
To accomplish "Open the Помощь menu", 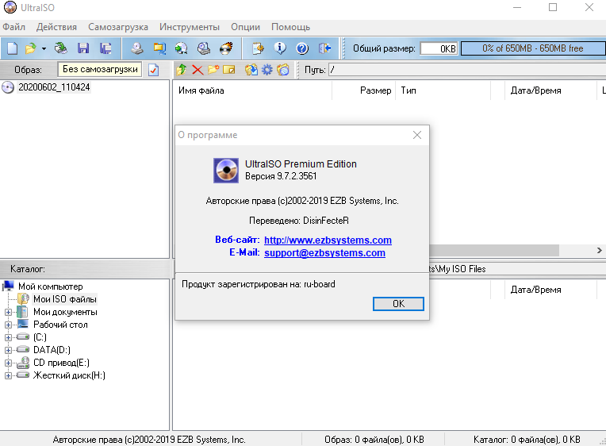I will [x=290, y=27].
